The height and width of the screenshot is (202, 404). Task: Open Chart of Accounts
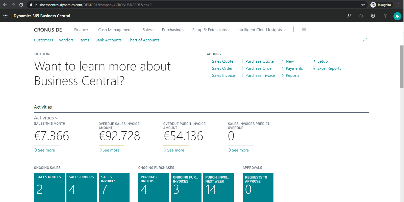[143, 40]
